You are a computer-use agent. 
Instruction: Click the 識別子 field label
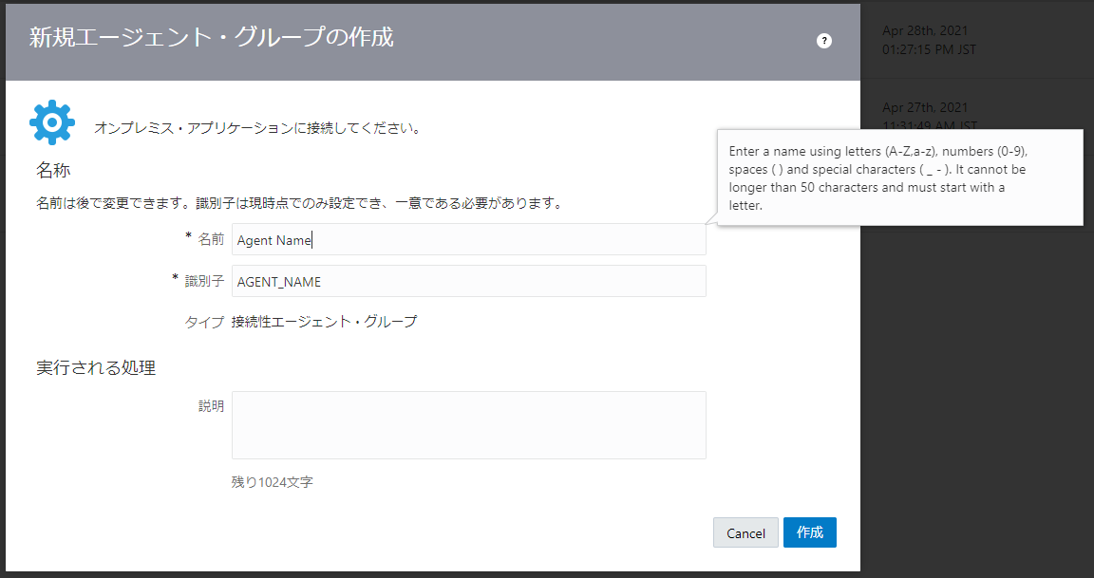pos(204,281)
